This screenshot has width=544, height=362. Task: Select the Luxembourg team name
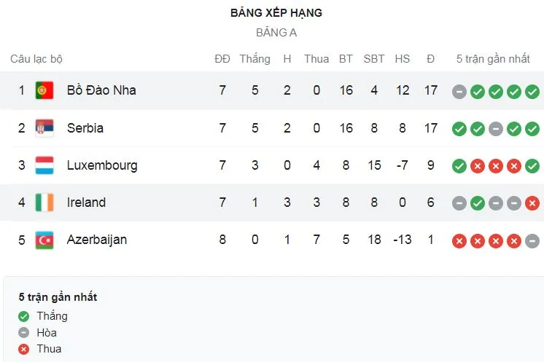tap(101, 165)
